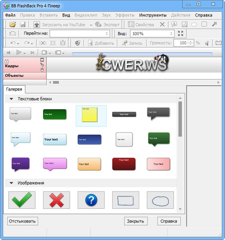
Task: Toggle the objects hierarchy icon in Кадры row
Action: point(42,65)
